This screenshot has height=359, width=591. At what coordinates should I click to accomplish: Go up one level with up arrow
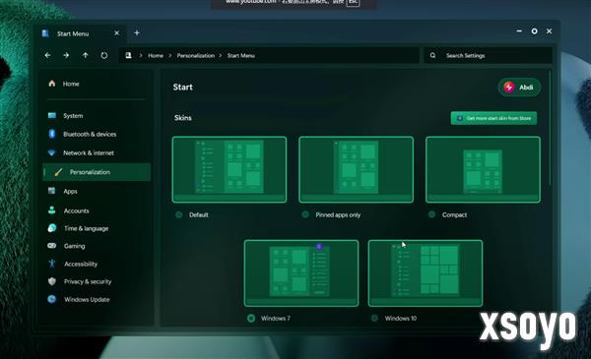click(x=85, y=55)
